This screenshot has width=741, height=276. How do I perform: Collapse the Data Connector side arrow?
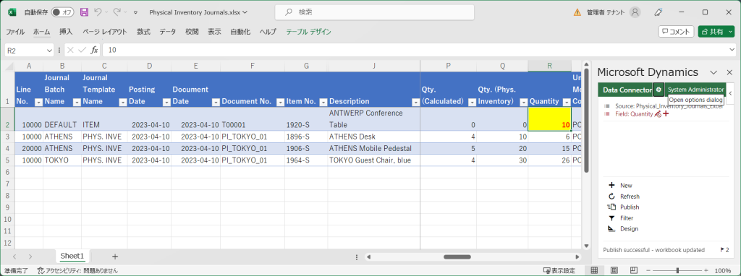(x=730, y=93)
